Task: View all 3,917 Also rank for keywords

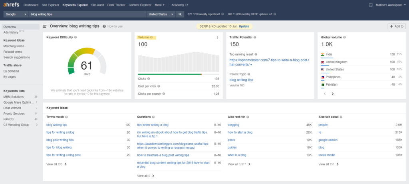Action: (x=239, y=164)
